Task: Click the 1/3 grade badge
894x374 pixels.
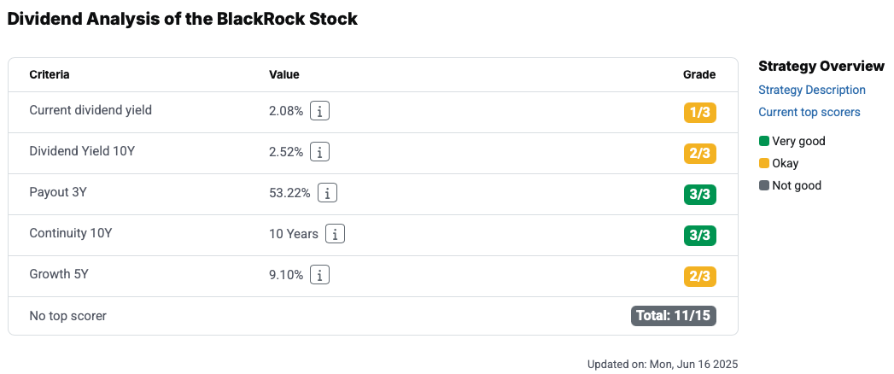Action: (699, 113)
